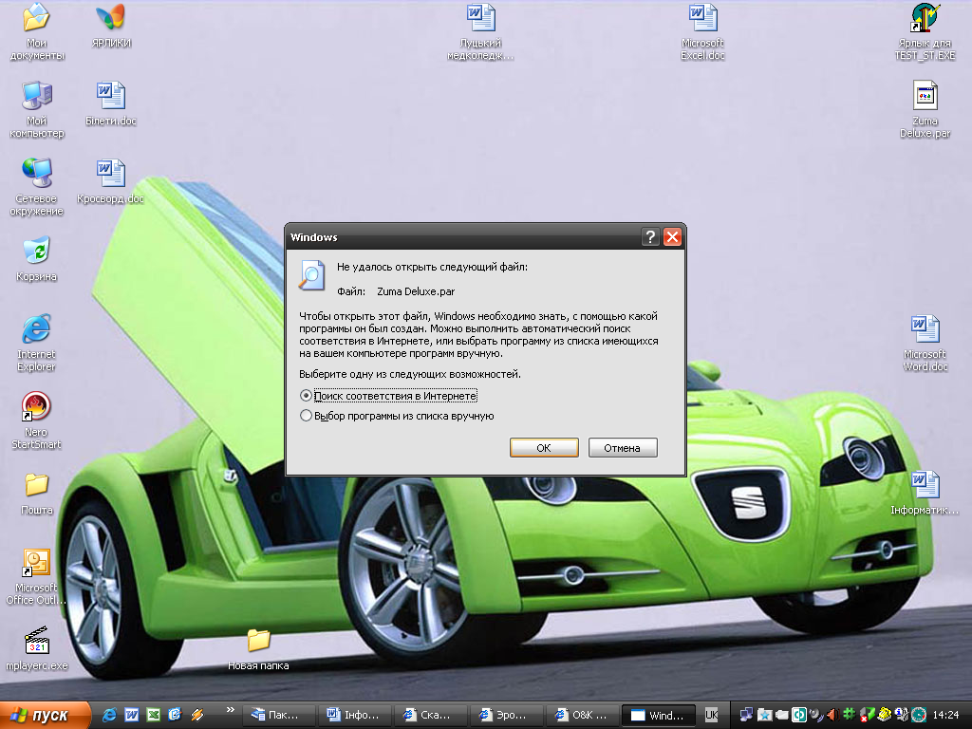Click the 'Wind...' taskbar button
972x729 pixels.
(659, 715)
